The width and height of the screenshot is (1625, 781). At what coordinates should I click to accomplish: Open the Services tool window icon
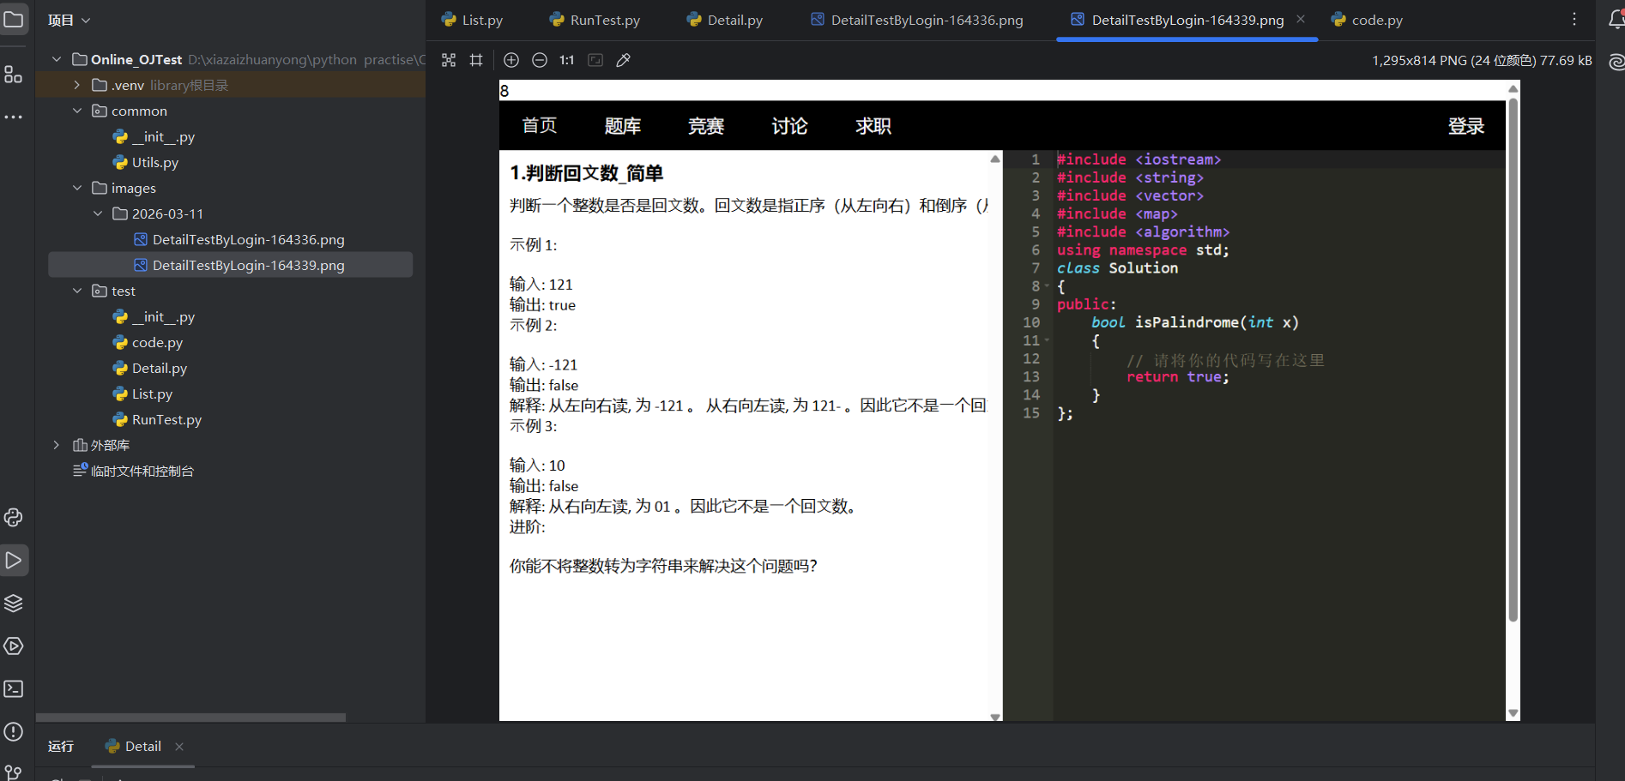click(14, 646)
